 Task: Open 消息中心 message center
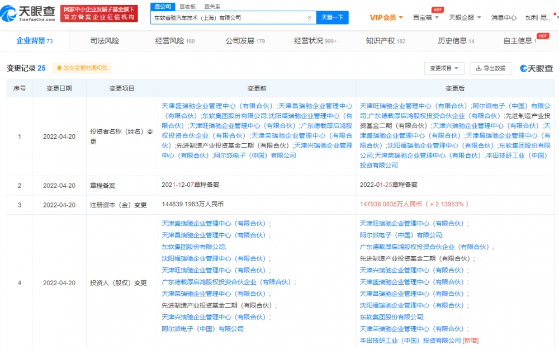(504, 17)
